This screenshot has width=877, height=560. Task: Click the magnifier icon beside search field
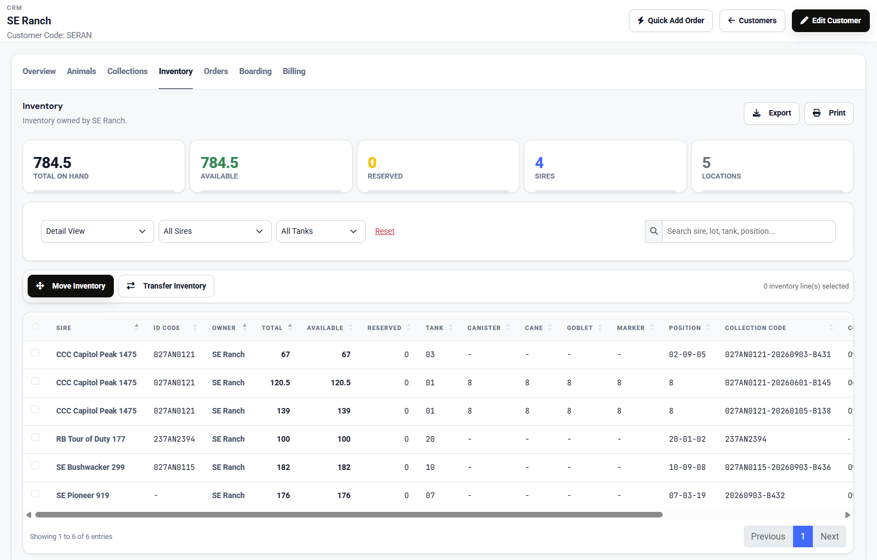654,231
